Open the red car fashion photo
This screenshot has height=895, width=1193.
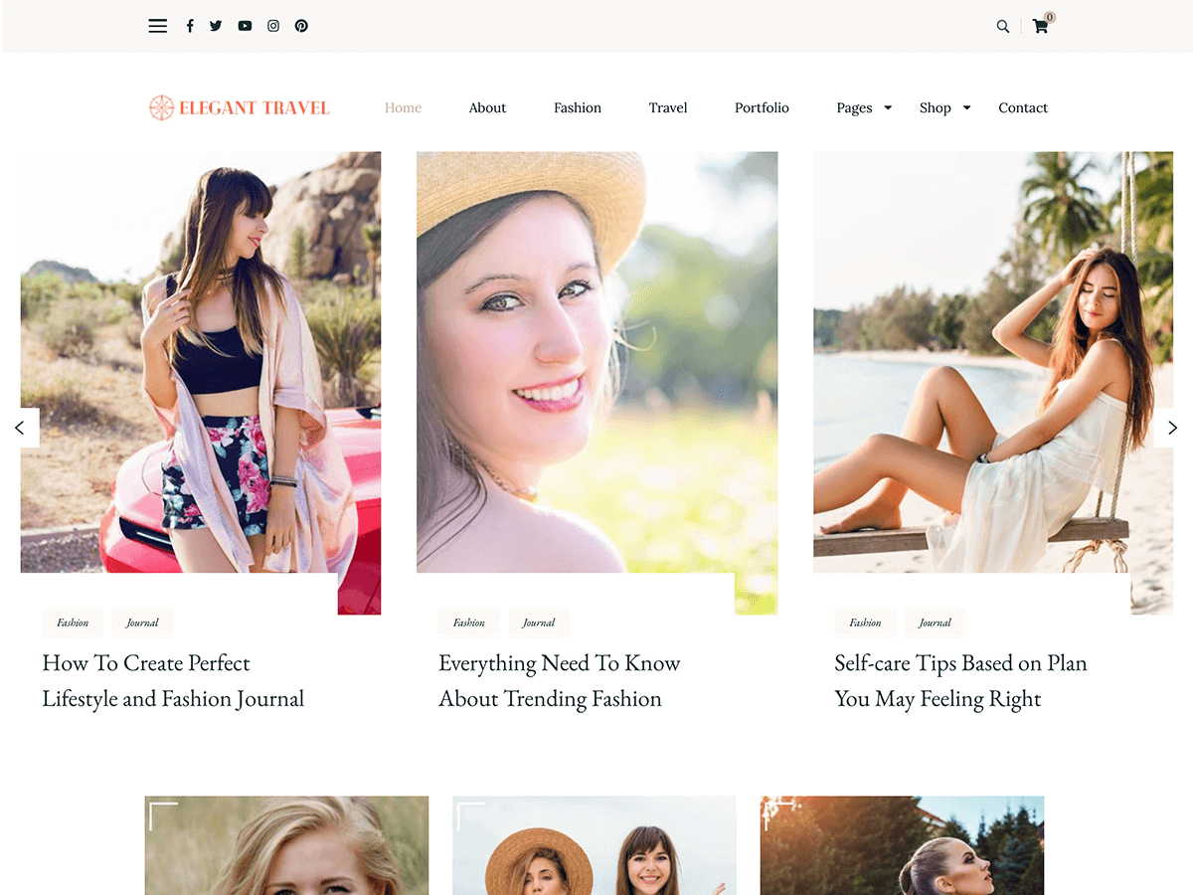(x=200, y=363)
